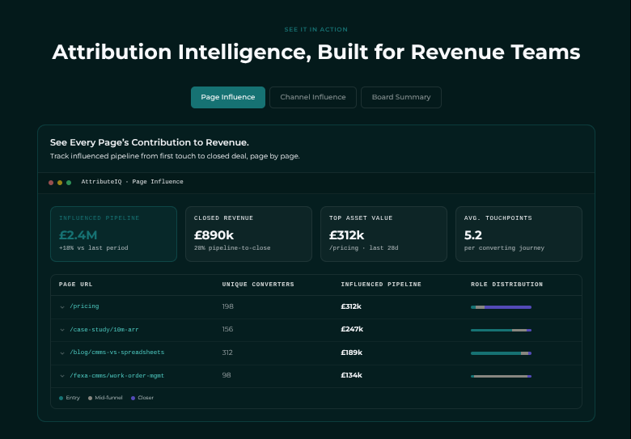Expand the /fexa-cmms/work-order-mgmt row chevron
Screen dimensions: 631x439
coord(62,376)
